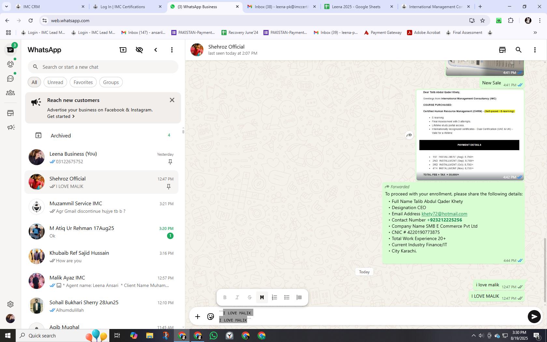
Task: Collapse chat list with back arrow
Action: [156, 50]
